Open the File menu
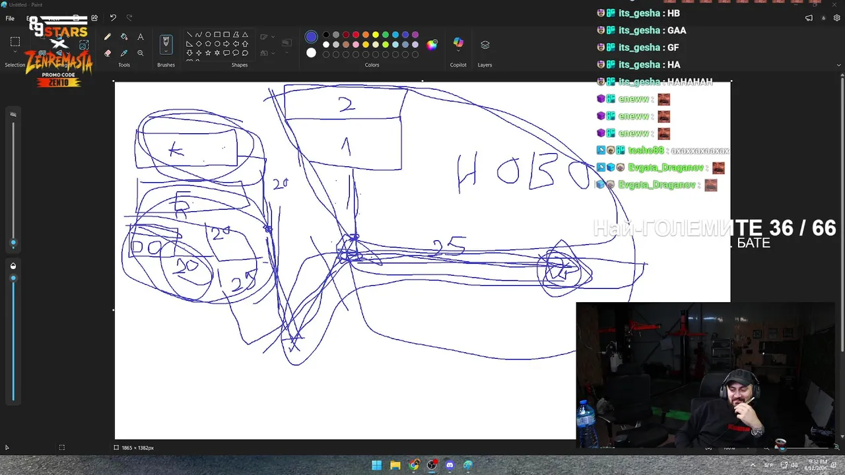Image resolution: width=845 pixels, height=475 pixels. pos(10,18)
